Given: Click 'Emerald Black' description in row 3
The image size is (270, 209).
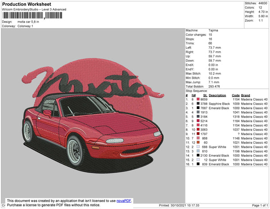Looking at the screenshot, I should click(219, 108).
